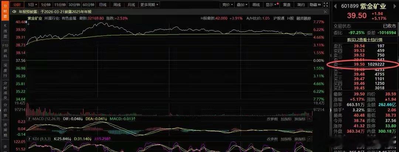Open F10资料 in left sidebar
Image resolution: width=399 pixels, height=152 pixels.
[x=5, y=51]
